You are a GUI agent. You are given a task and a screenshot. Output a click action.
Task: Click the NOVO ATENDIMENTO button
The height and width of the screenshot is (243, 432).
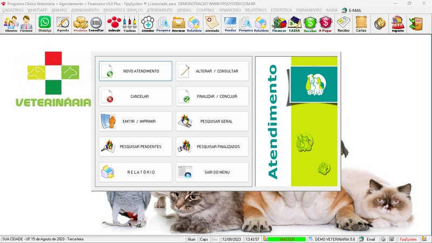click(x=136, y=71)
